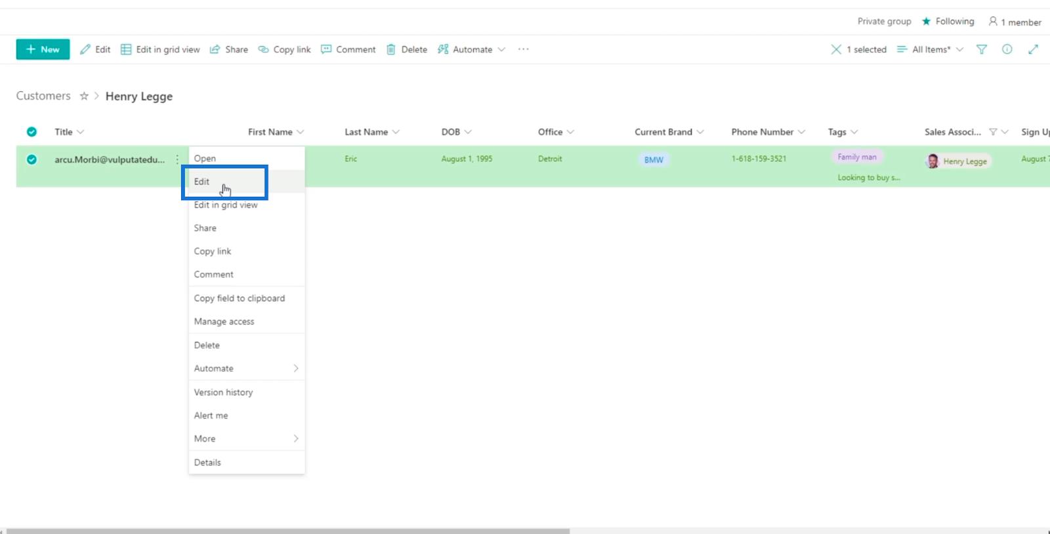Viewport: 1050px width, 534px height.
Task: Open the All Items view switcher
Action: click(x=931, y=49)
